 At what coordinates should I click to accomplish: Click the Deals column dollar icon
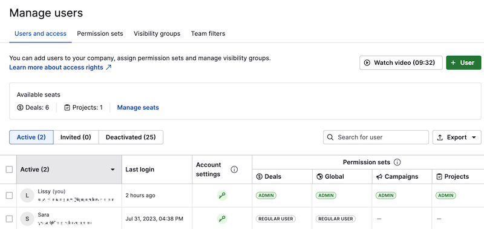pos(260,176)
